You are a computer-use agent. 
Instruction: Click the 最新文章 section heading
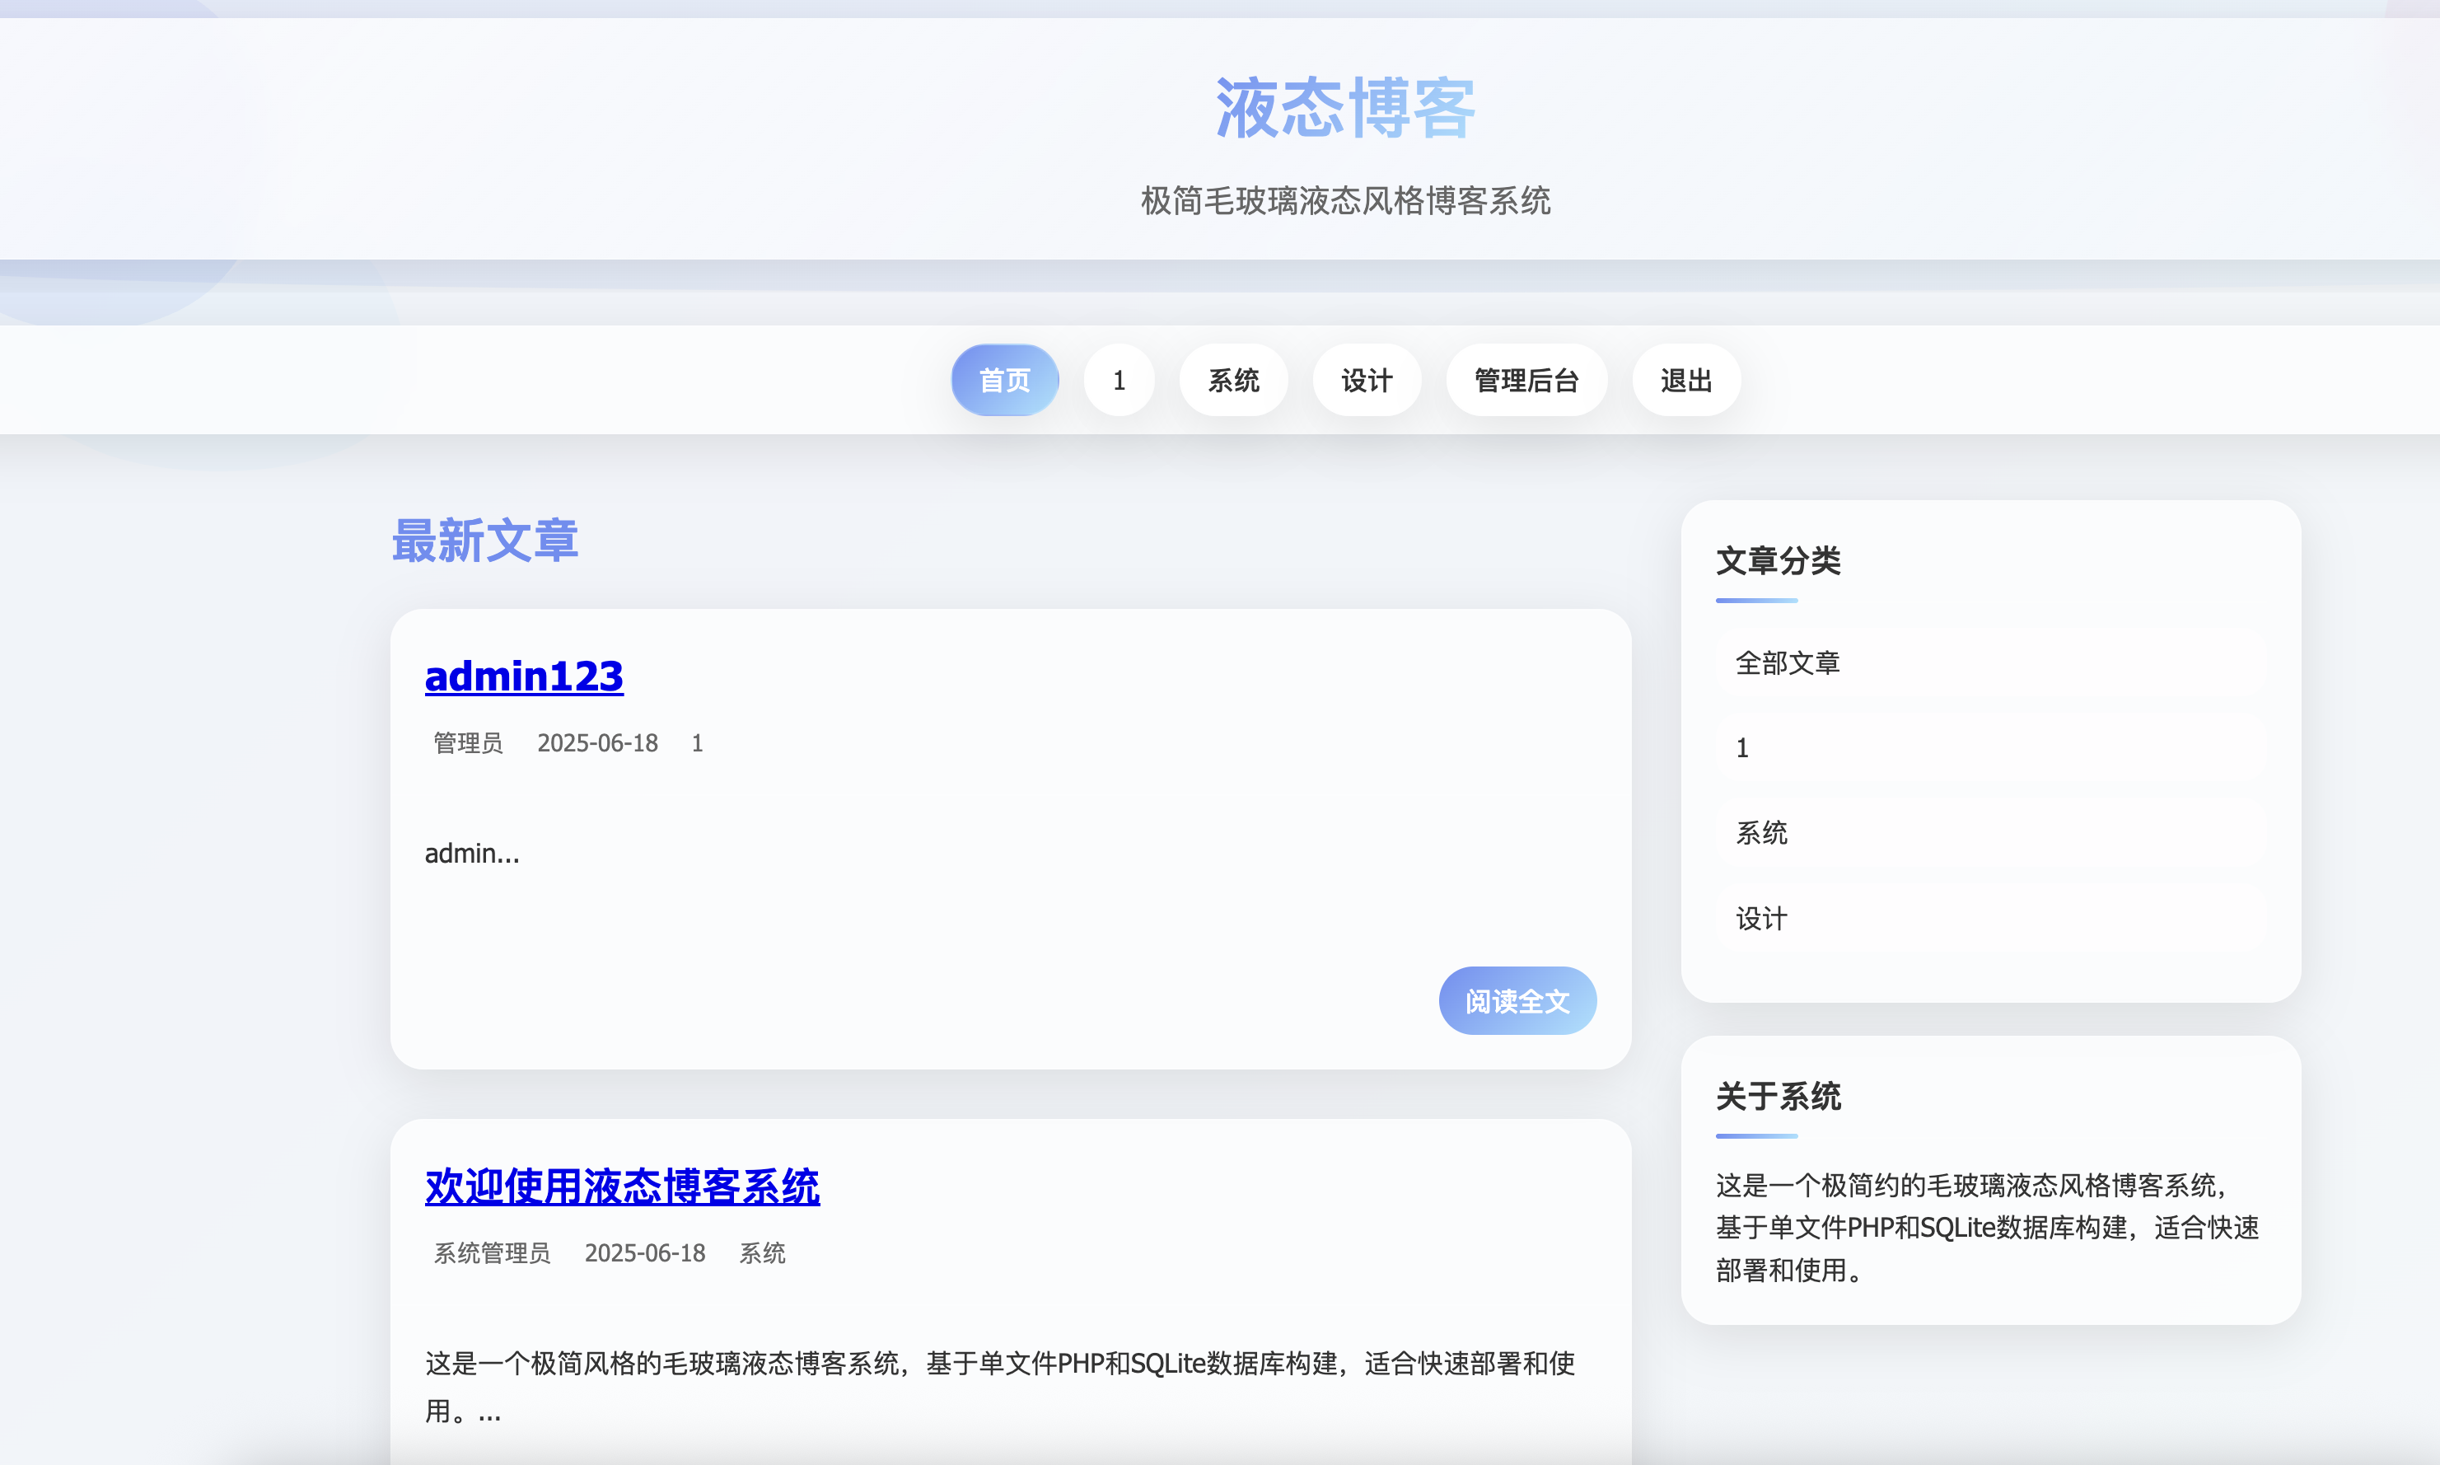(x=485, y=539)
